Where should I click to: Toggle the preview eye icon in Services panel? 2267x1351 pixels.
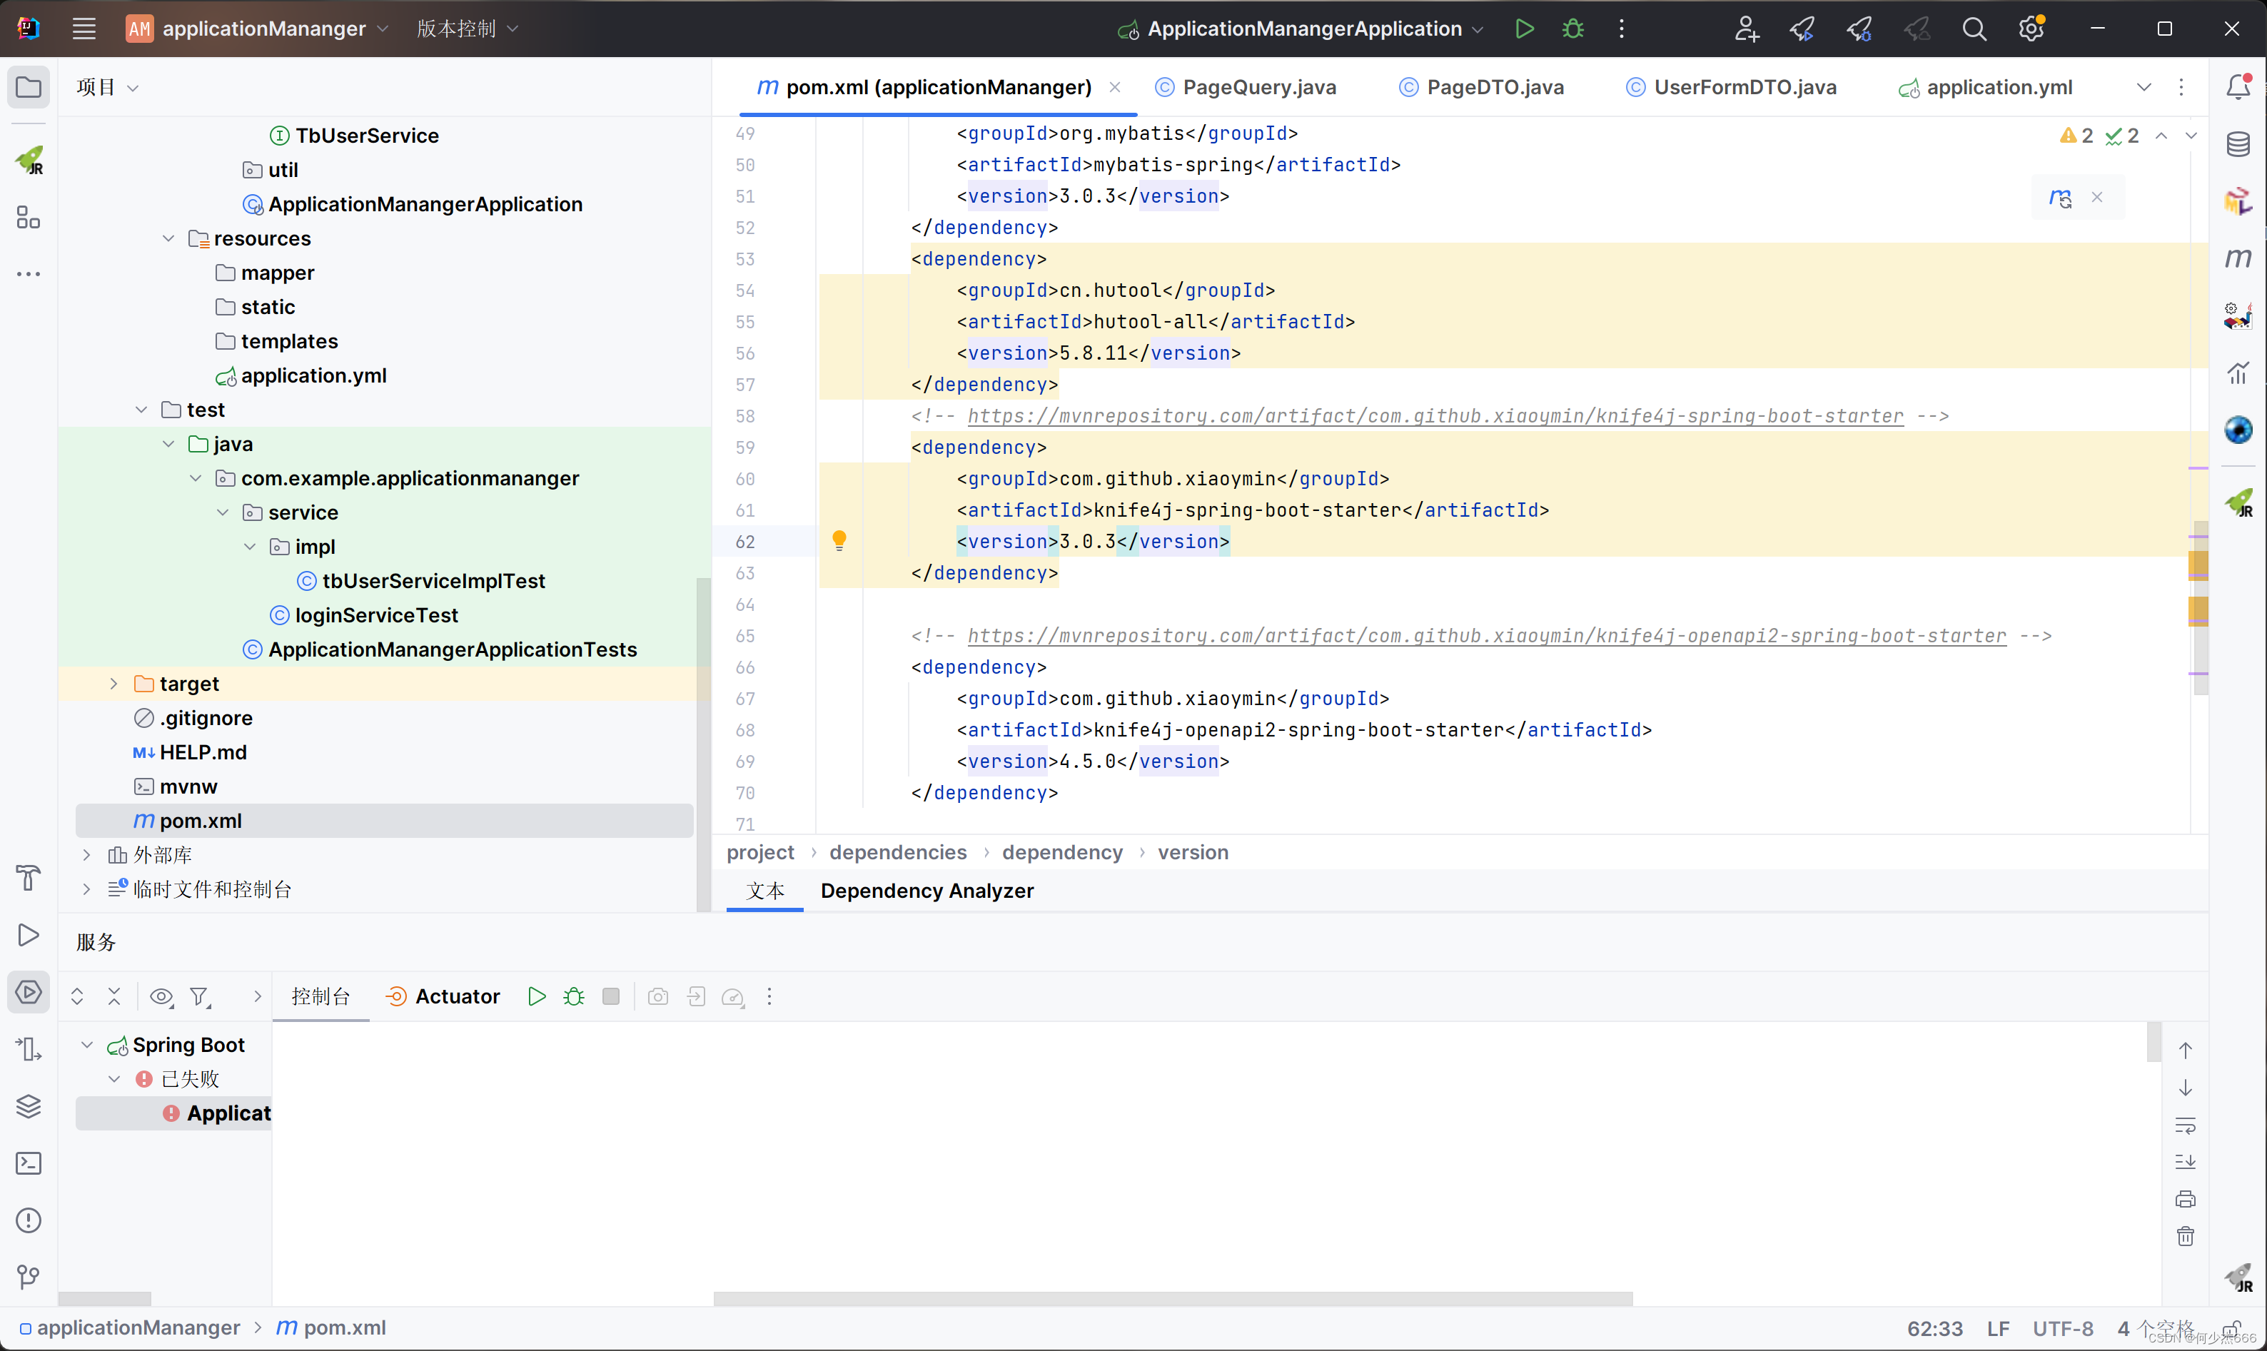[x=161, y=997]
